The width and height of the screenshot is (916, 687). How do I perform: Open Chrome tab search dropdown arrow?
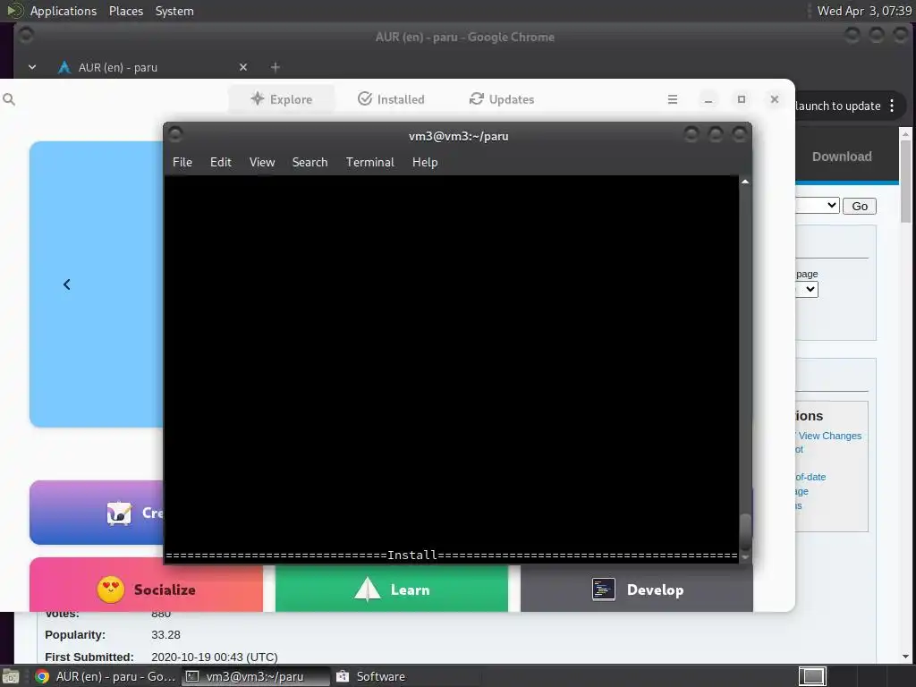32,67
